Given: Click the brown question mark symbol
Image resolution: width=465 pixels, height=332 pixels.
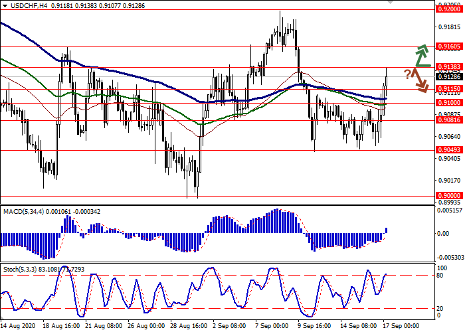Looking at the screenshot, I should click(407, 72).
